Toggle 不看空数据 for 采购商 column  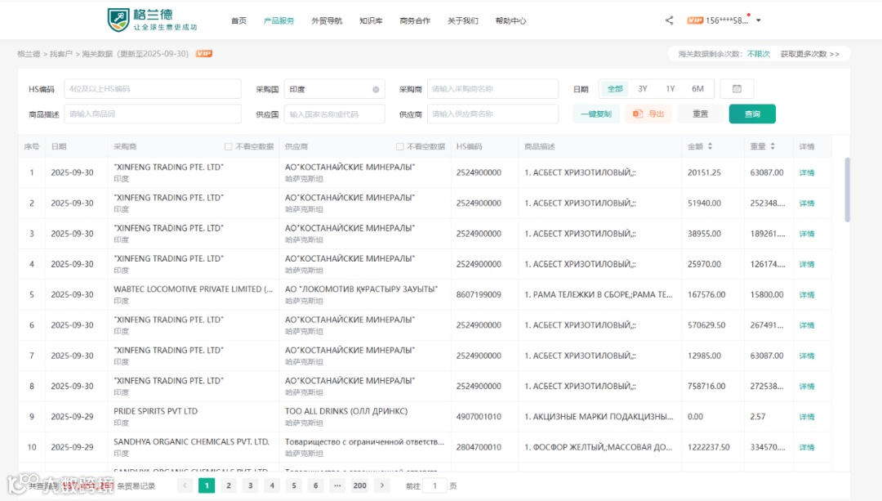(229, 146)
